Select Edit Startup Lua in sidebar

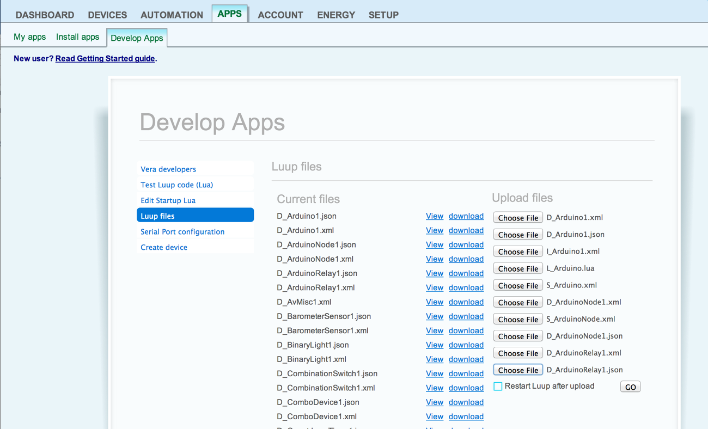[168, 200]
